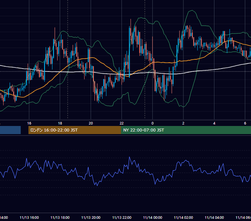Viewport: 251px width, 221px height.
Task: Click the 11/14 04:00 date label
Action: (214, 218)
